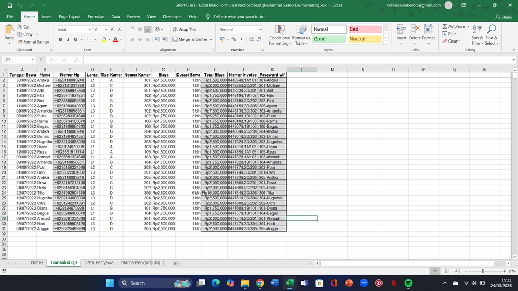Open the Conditional Formatting menu

point(280,35)
